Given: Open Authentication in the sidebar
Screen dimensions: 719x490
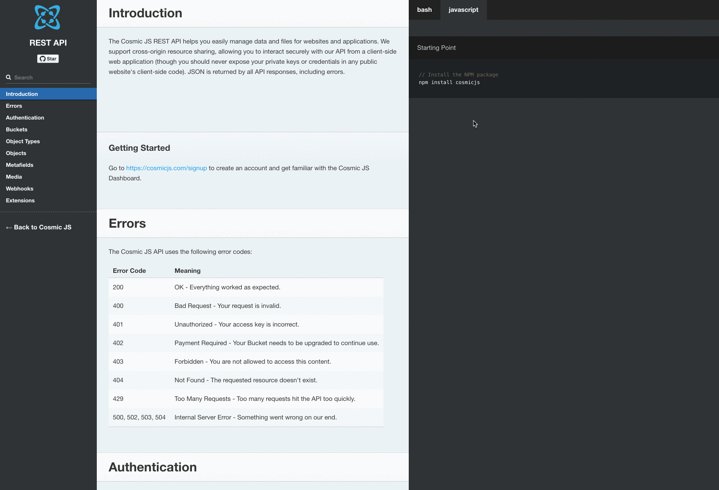Looking at the screenshot, I should (48, 117).
